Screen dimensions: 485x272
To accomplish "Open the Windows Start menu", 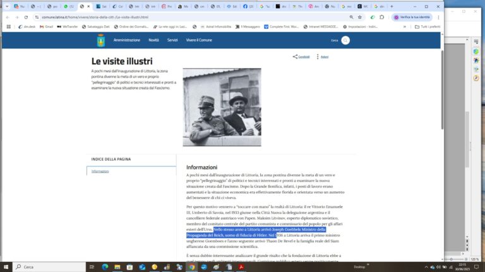I will pos(6,266).
